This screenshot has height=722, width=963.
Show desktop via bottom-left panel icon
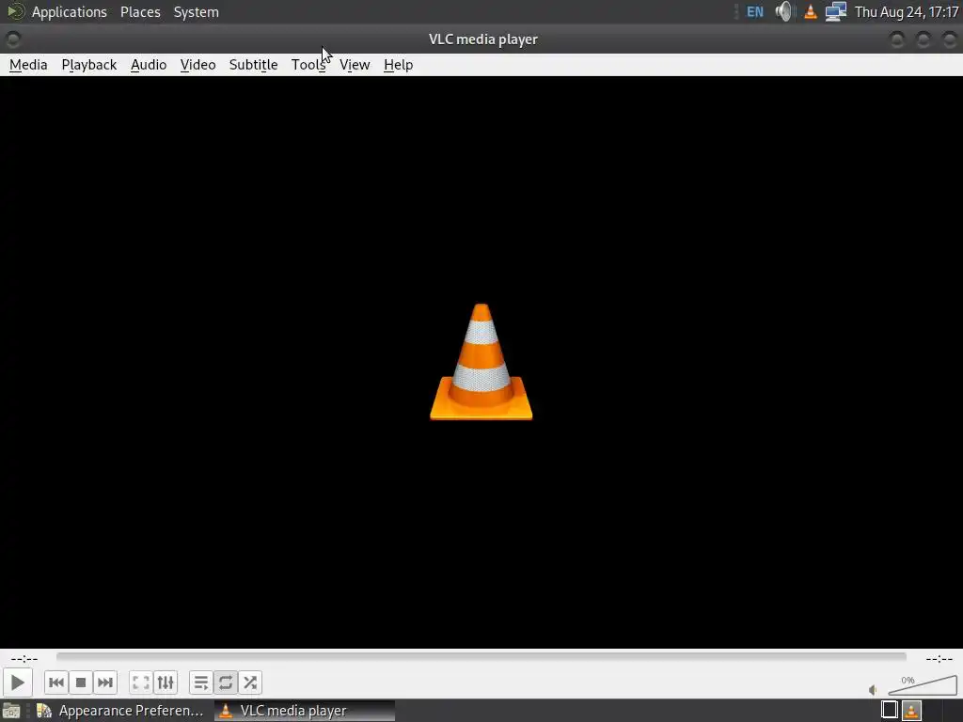pyautogui.click(x=11, y=711)
